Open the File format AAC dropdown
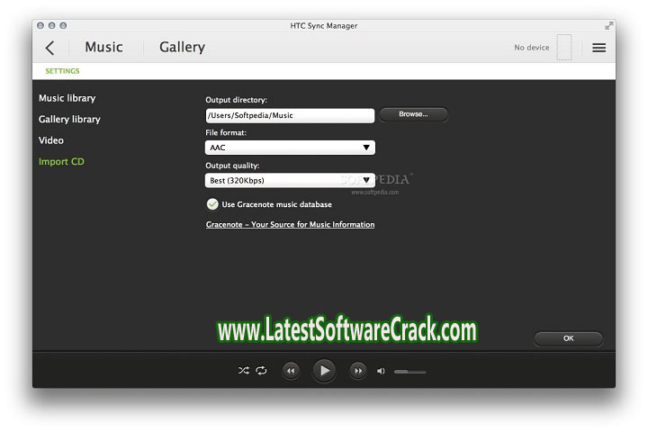 (290, 148)
